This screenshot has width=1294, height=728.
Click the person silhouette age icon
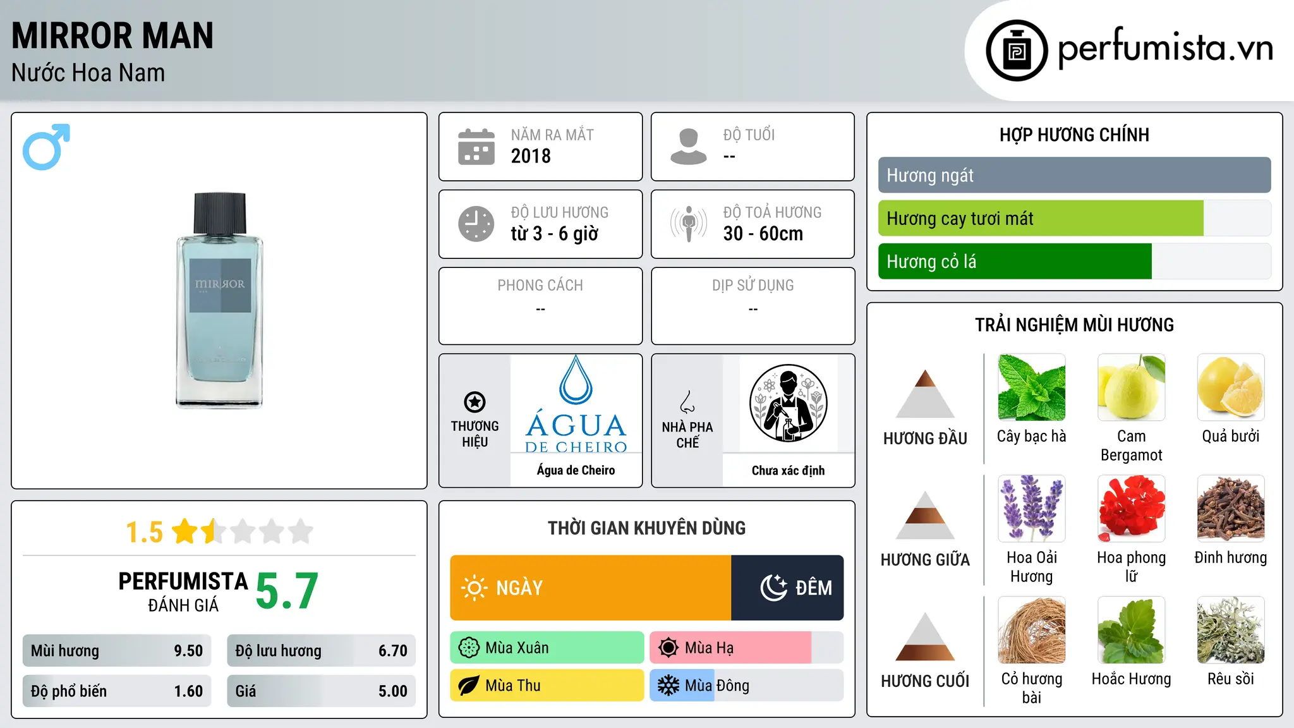pyautogui.click(x=689, y=147)
